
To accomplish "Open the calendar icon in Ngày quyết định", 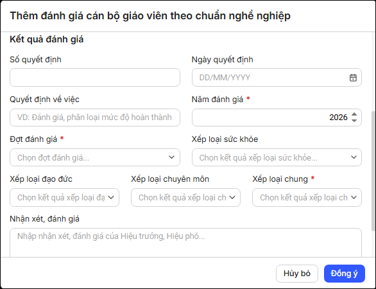I will coord(353,78).
